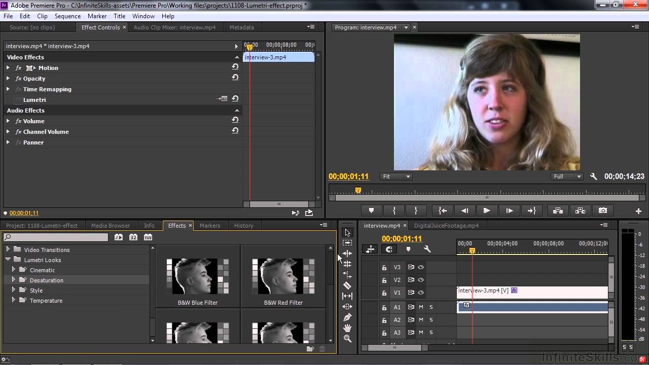Switch to DigitalJuiceFootage.mp4 sequence tab
The height and width of the screenshot is (365, 649).
coord(446,226)
